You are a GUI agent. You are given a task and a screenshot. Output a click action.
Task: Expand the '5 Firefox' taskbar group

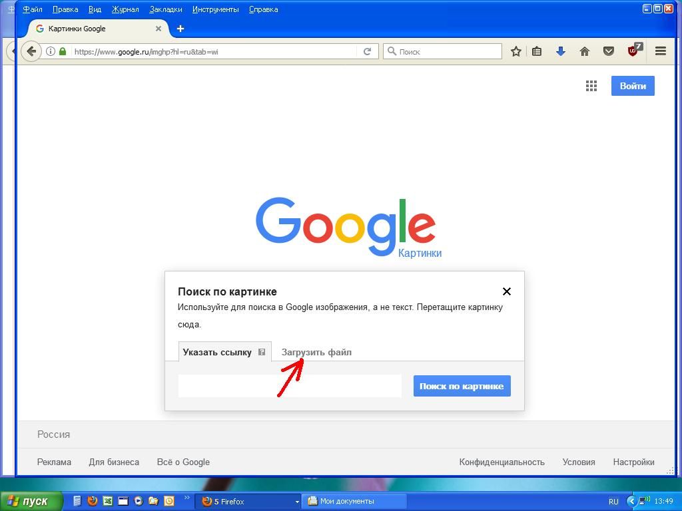[250, 502]
